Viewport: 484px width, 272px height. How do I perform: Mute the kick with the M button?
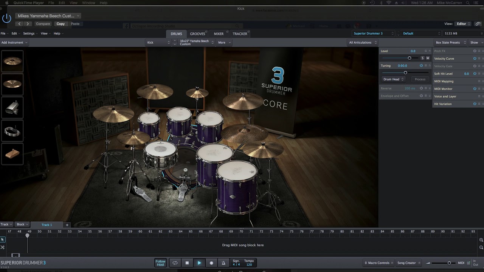428,58
